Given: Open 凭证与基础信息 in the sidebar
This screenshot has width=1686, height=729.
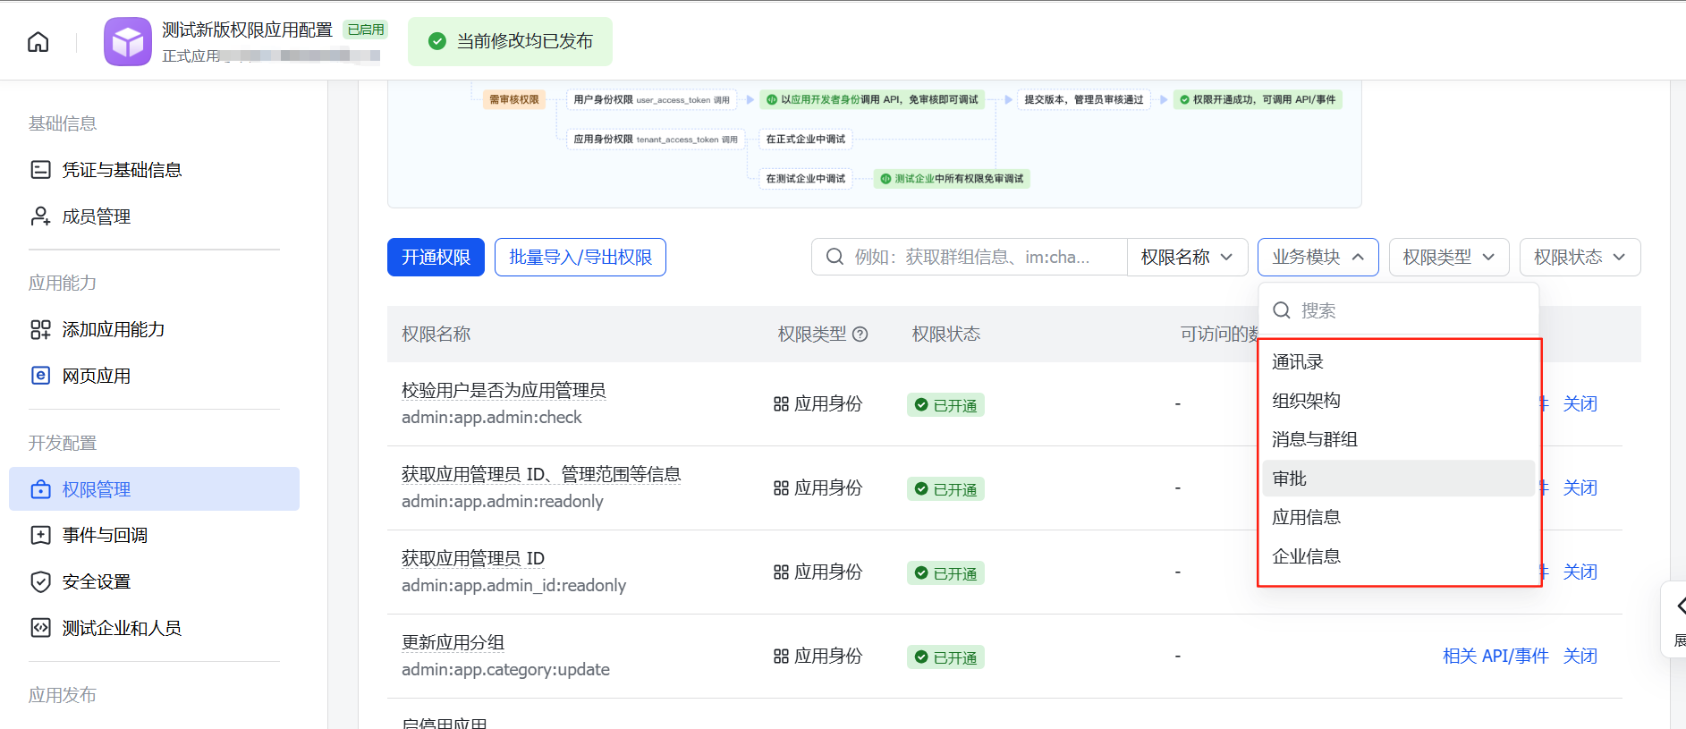Looking at the screenshot, I should [121, 170].
